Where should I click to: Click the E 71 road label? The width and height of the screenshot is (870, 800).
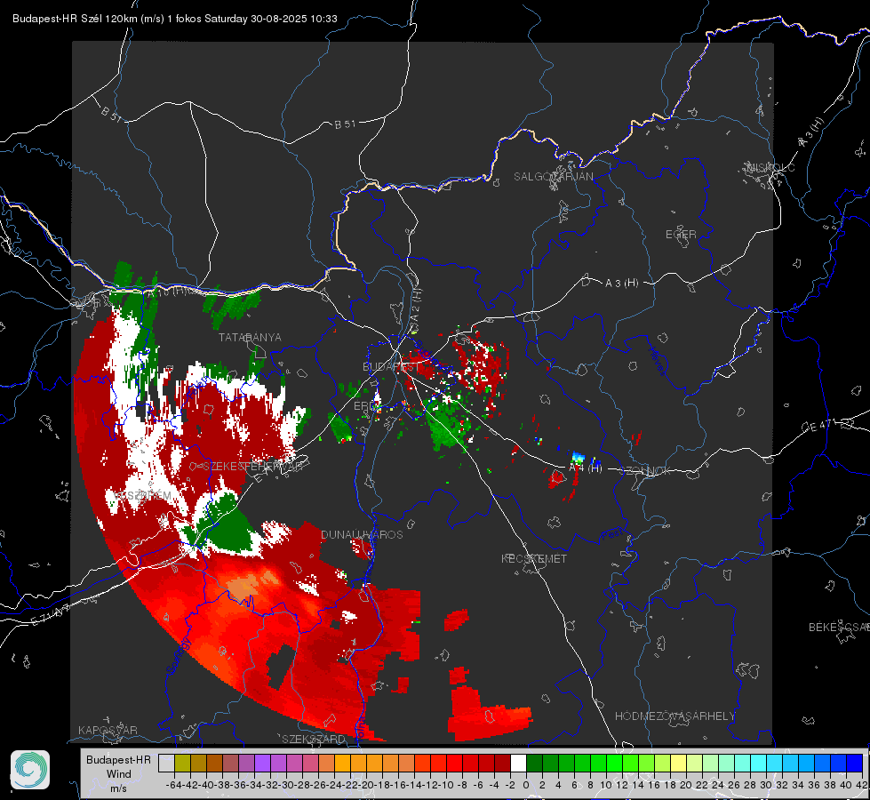50,615
